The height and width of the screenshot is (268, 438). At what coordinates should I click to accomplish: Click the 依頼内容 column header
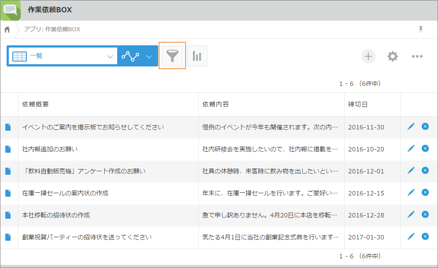(215, 104)
